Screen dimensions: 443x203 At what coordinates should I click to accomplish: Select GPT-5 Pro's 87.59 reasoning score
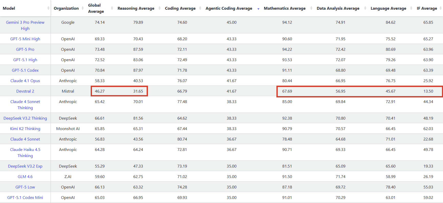click(138, 49)
